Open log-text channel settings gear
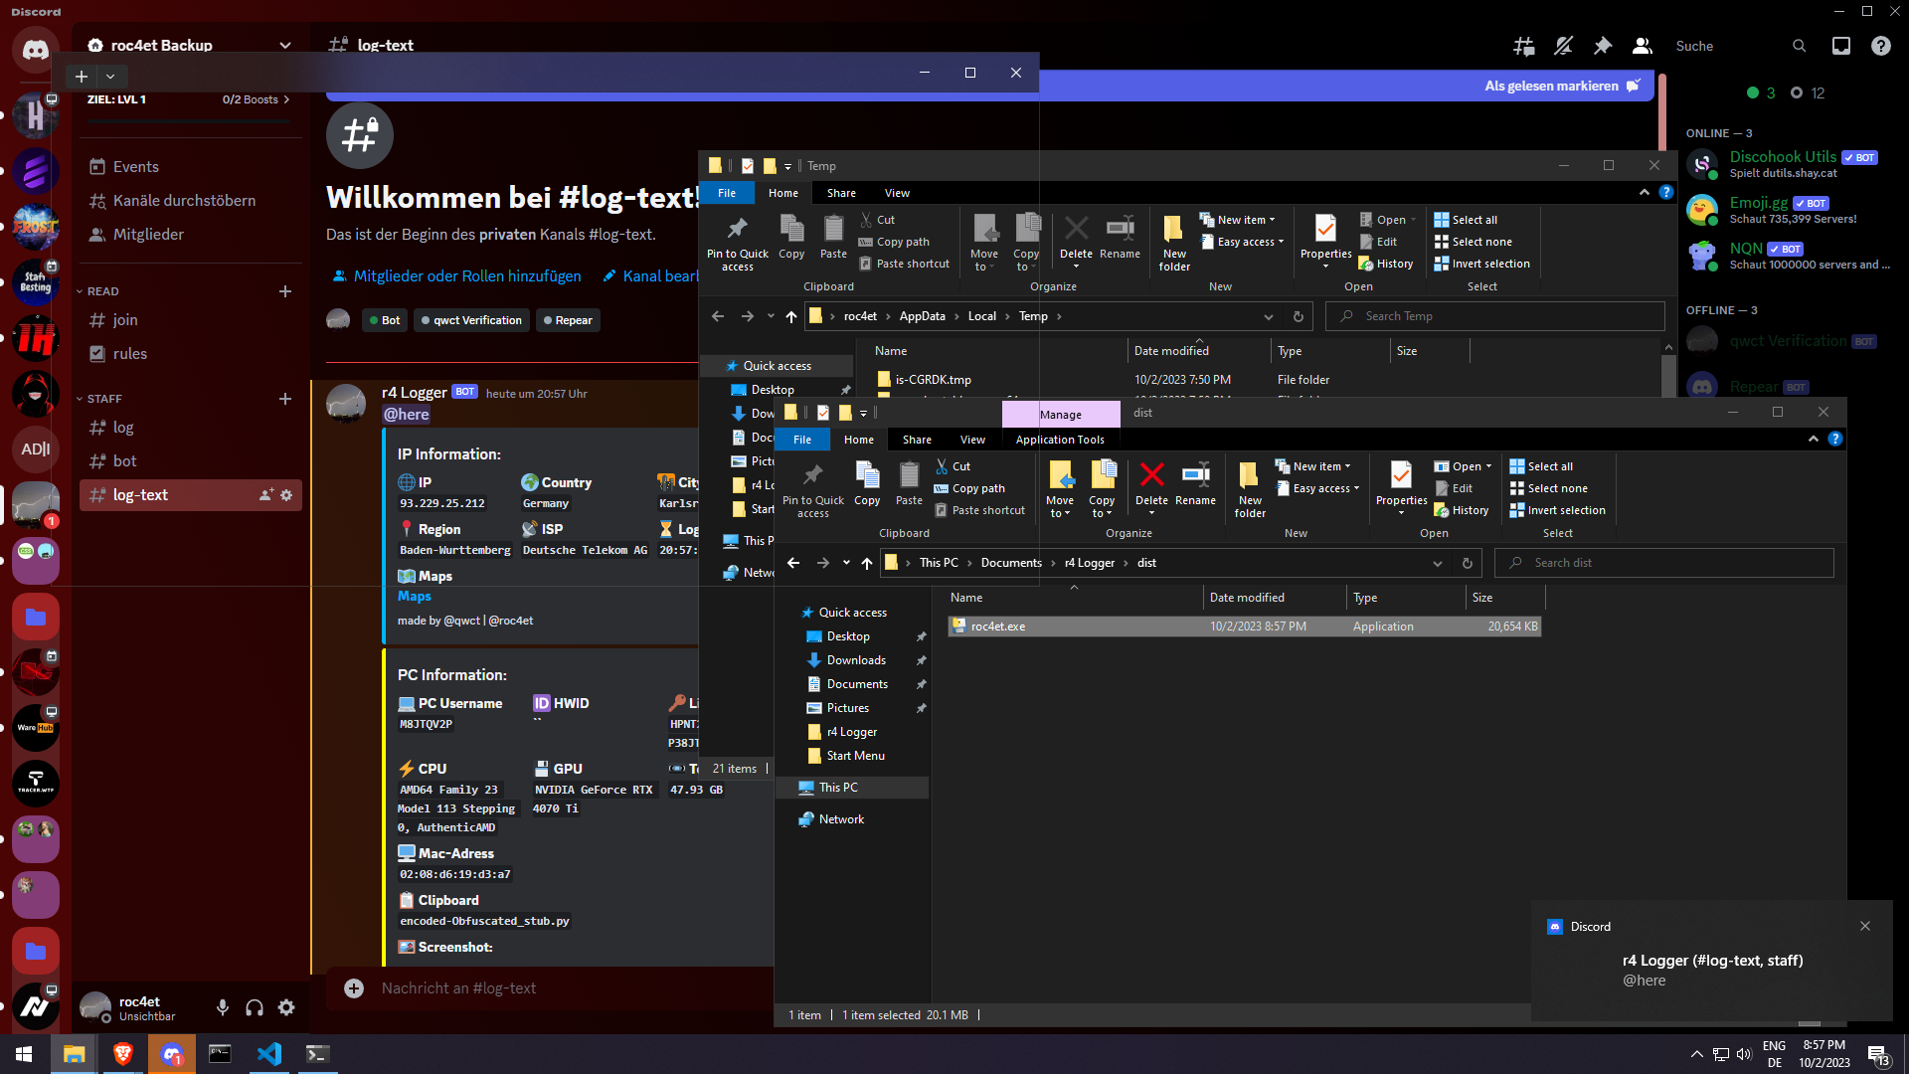 point(286,495)
